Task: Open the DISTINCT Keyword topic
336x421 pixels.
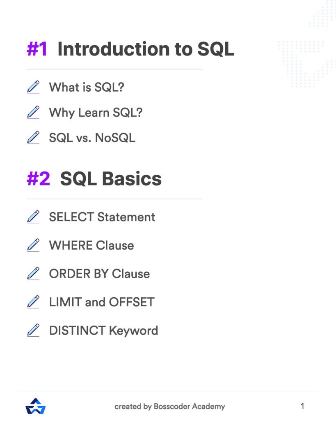Action: (x=103, y=331)
